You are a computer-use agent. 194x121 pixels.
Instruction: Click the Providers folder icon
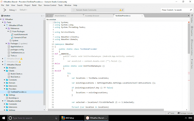[7, 89]
